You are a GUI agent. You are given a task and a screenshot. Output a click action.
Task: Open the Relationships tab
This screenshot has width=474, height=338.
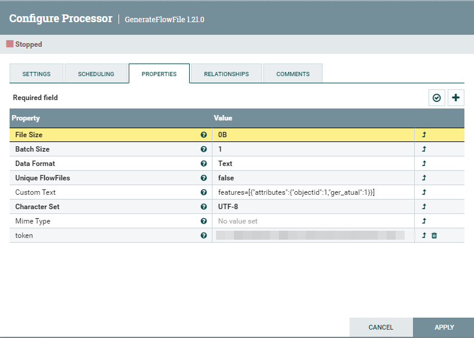point(226,74)
